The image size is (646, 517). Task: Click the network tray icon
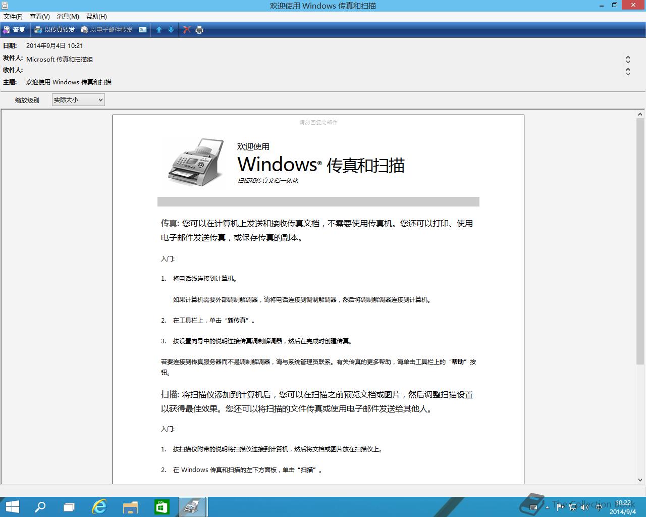(573, 507)
